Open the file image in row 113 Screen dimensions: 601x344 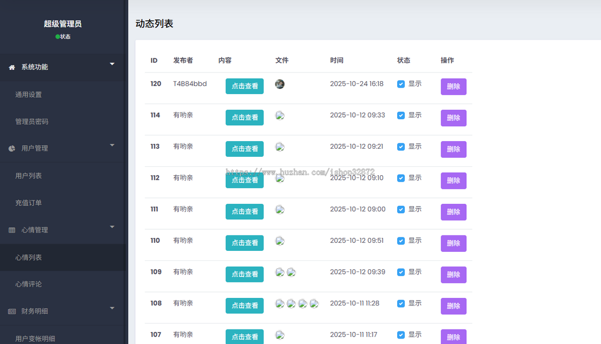tap(280, 147)
